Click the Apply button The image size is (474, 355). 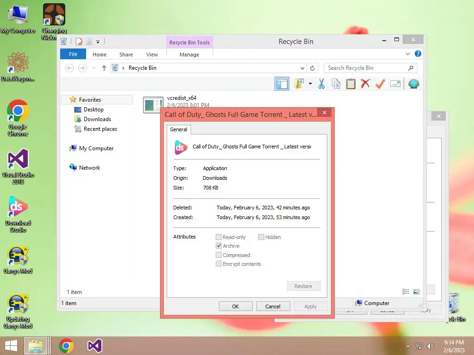(x=311, y=306)
